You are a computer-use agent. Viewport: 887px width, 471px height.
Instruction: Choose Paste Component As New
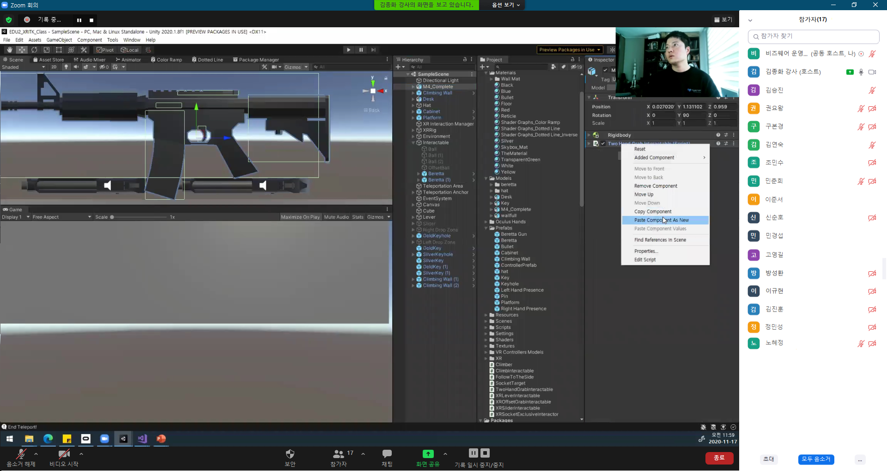665,220
